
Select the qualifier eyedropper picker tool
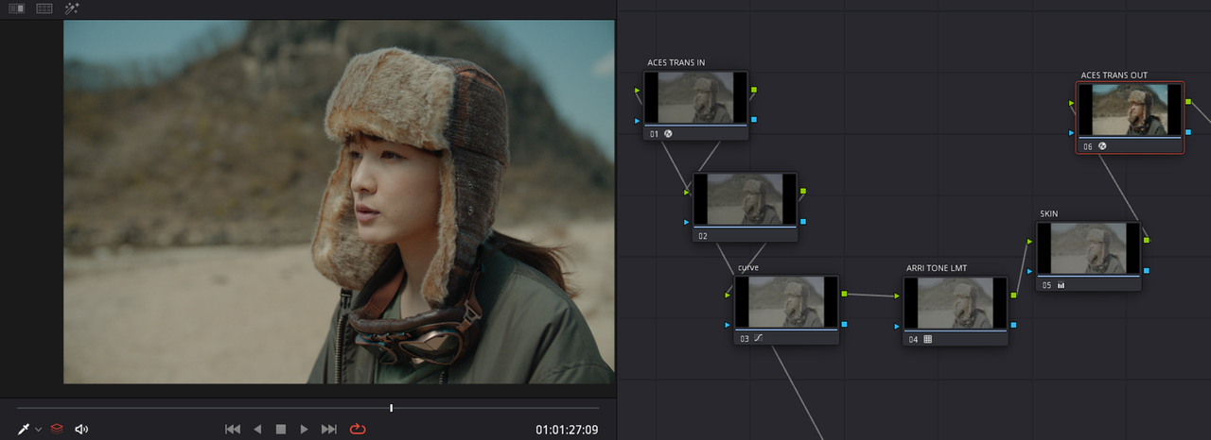click(x=24, y=429)
